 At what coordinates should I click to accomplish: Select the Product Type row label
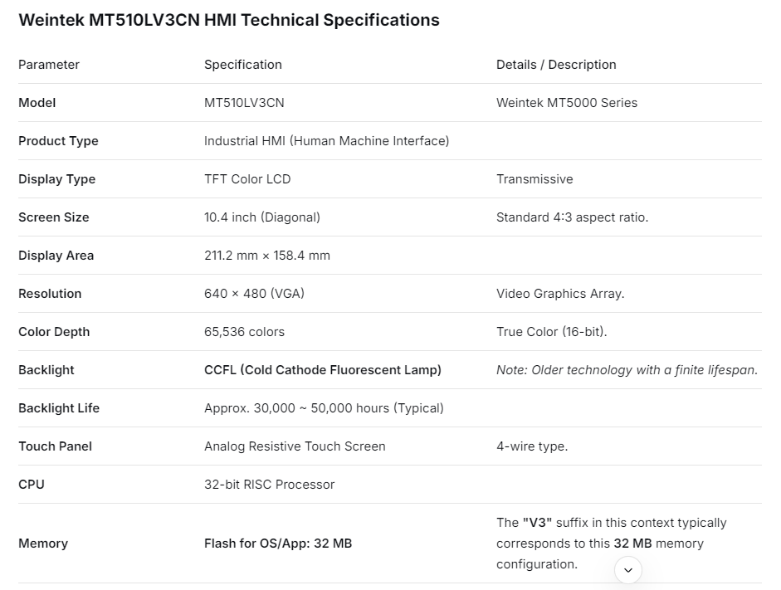[58, 141]
